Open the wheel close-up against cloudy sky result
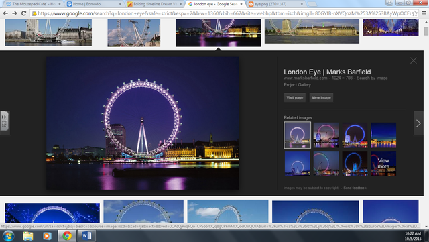 [134, 33]
